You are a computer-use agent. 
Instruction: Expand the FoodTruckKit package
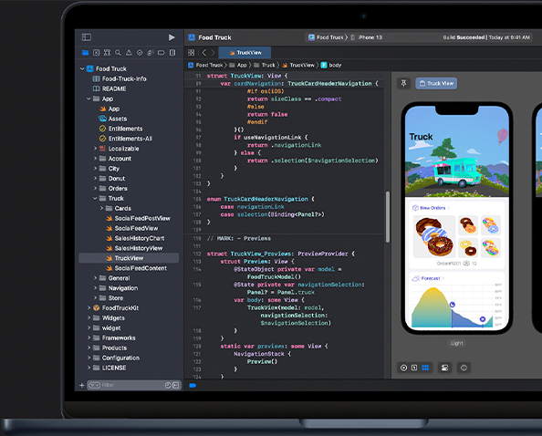(x=89, y=307)
